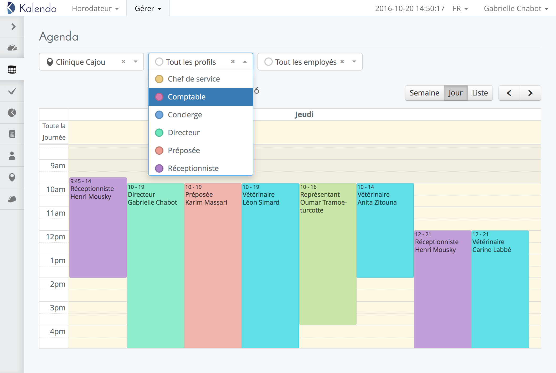The height and width of the screenshot is (373, 556).
Task: Click the person icon in sidebar
Action: tap(12, 156)
